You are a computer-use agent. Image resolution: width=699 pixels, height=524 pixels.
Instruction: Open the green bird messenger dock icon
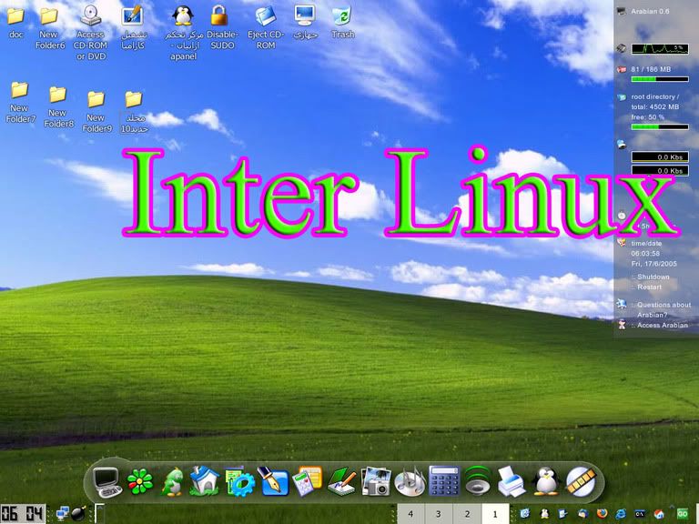173,482
